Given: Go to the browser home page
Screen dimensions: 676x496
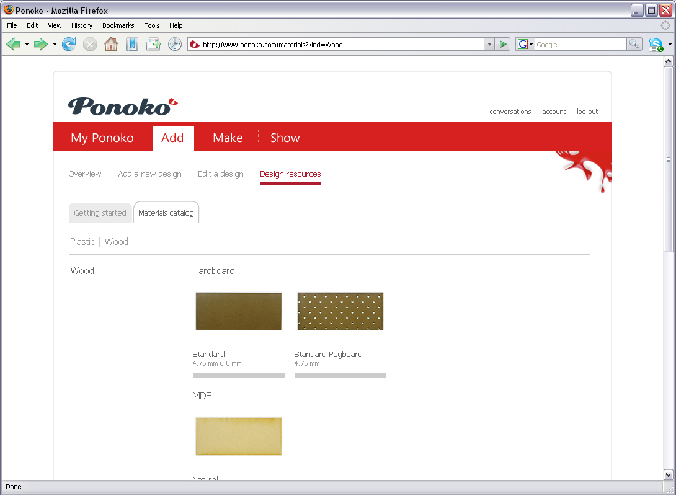Looking at the screenshot, I should click(111, 44).
